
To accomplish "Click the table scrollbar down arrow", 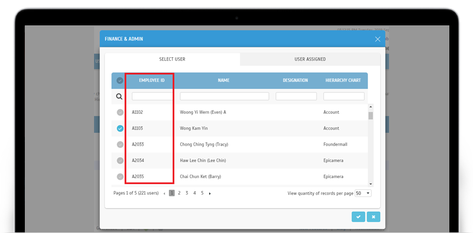I will (371, 184).
